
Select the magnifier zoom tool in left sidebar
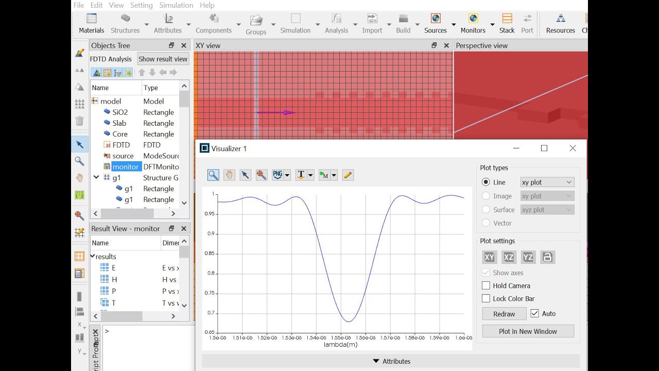pos(79,161)
